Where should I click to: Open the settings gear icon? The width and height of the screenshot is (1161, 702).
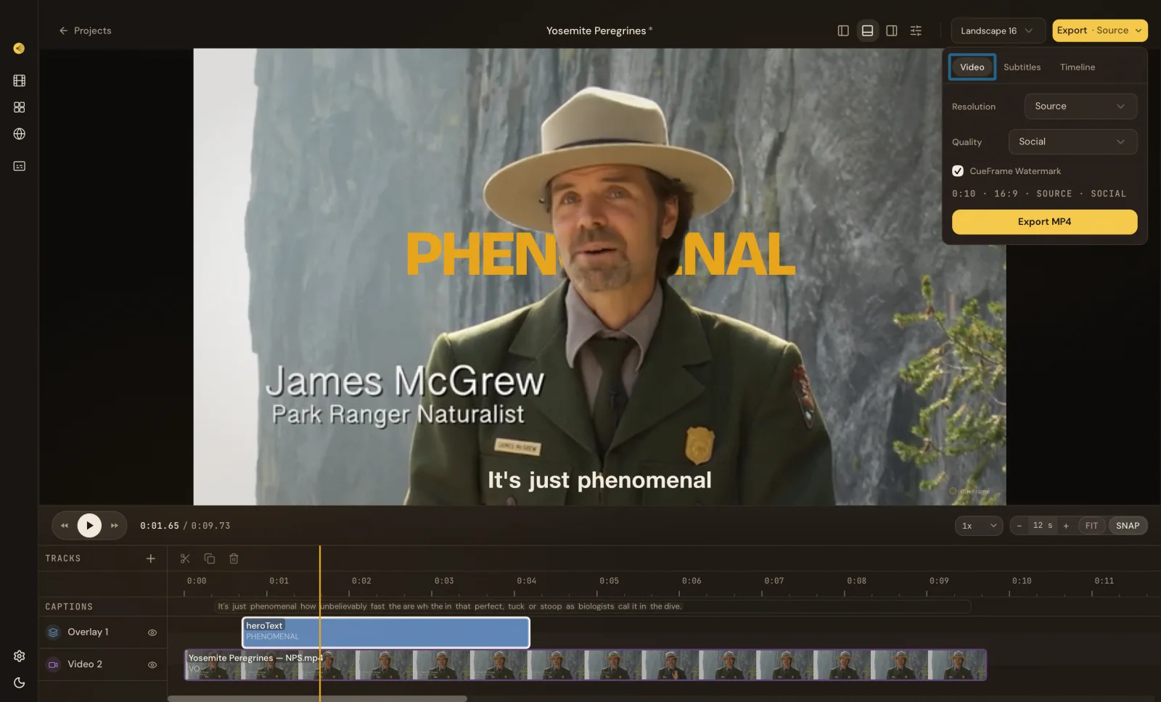click(x=20, y=656)
